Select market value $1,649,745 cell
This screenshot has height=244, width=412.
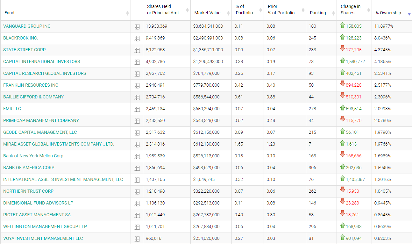[x=204, y=179]
